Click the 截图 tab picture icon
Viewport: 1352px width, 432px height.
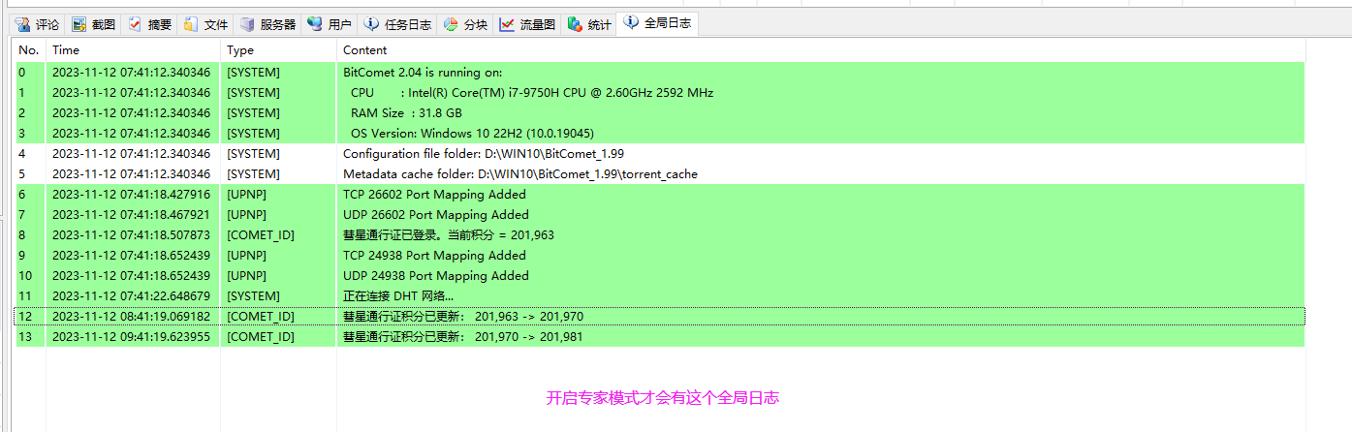pyautogui.click(x=79, y=25)
